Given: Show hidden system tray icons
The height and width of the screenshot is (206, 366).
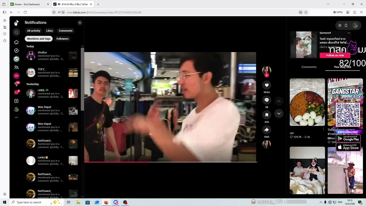Looking at the screenshot, I should coord(321,202).
